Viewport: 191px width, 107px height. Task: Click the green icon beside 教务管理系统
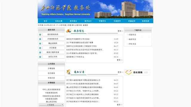tap(40, 34)
